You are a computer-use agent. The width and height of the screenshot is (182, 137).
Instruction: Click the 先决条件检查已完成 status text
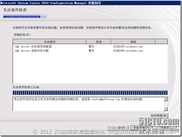click(26, 87)
